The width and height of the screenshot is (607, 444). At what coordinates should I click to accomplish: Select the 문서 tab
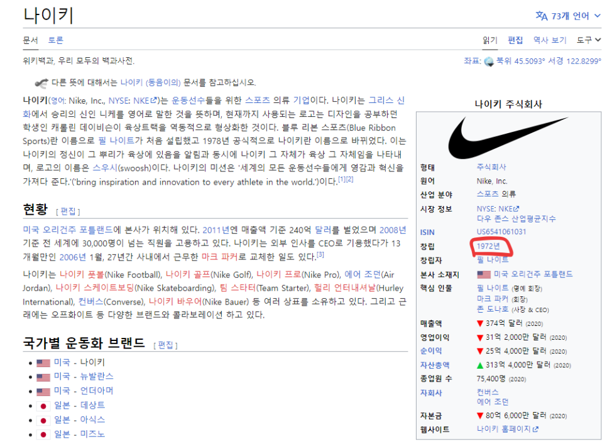[30, 40]
